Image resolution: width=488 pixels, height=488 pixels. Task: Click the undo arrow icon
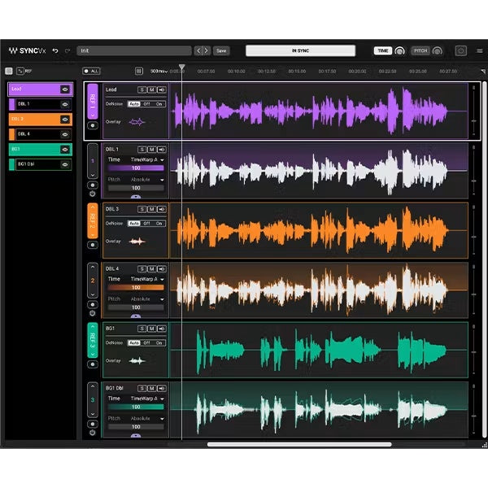[55, 50]
